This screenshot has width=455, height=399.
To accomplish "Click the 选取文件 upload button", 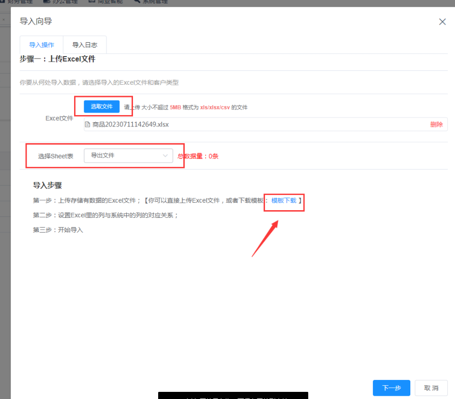I will click(x=101, y=107).
